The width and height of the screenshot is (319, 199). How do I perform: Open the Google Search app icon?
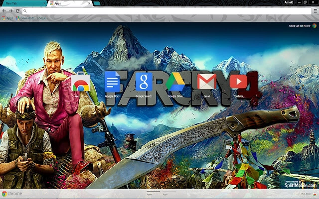coord(144,82)
